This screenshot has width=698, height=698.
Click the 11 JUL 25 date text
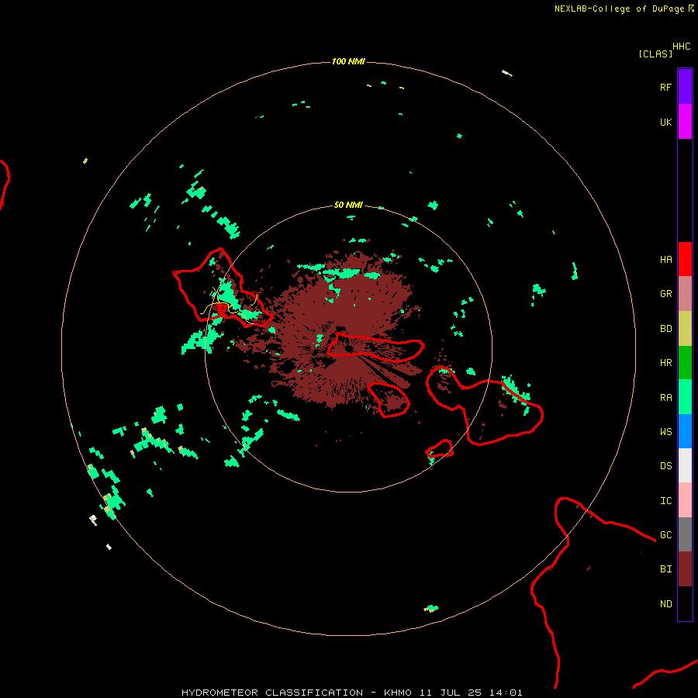pyautogui.click(x=451, y=693)
